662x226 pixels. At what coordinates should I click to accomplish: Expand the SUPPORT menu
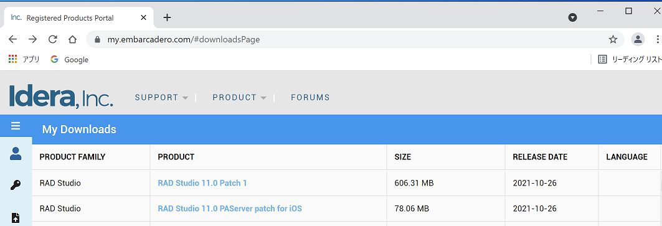[161, 98]
